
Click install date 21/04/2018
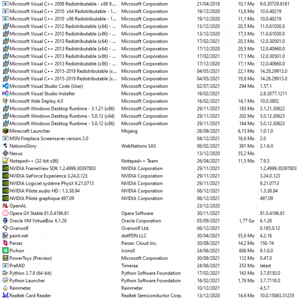click(x=208, y=4)
